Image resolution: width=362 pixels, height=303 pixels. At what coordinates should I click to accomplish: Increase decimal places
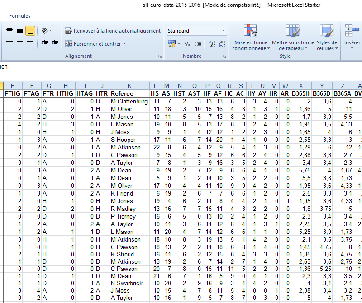pos(212,44)
